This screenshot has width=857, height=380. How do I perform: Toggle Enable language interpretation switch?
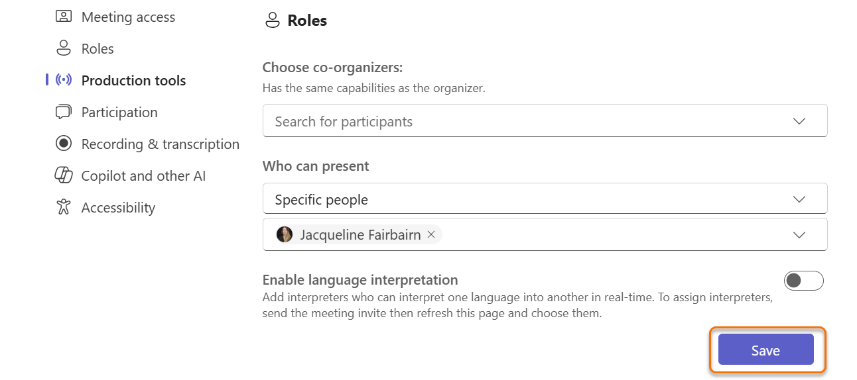pyautogui.click(x=803, y=281)
